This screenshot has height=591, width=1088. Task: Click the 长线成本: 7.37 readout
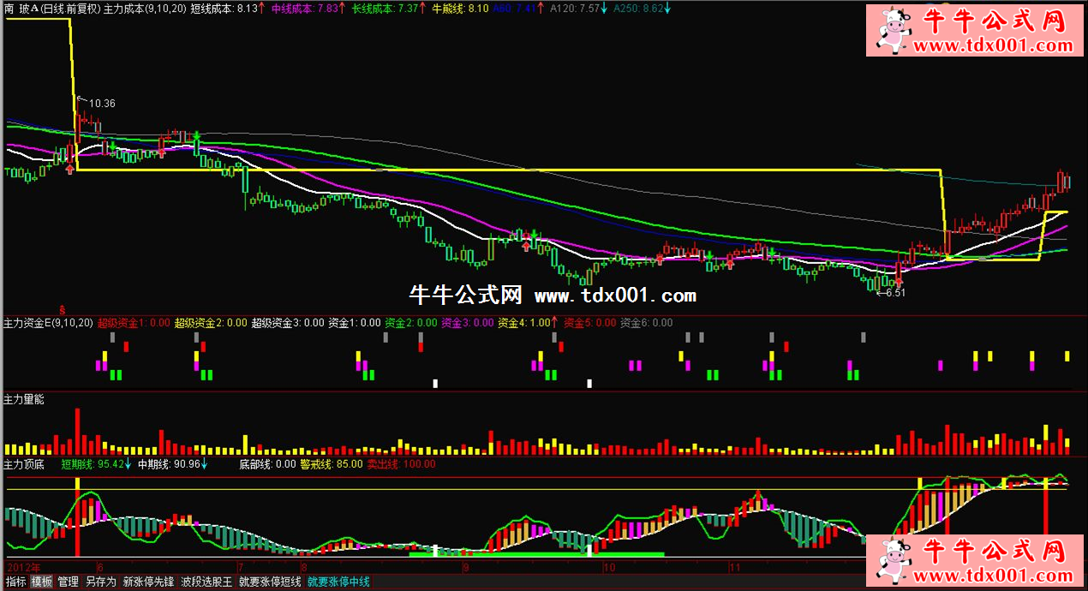click(x=385, y=8)
